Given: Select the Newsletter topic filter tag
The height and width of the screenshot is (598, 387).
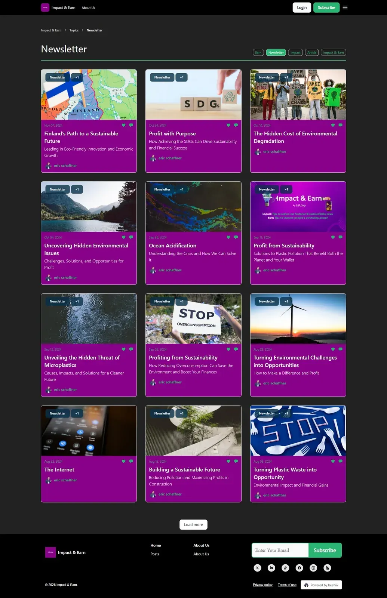Looking at the screenshot, I should point(276,52).
